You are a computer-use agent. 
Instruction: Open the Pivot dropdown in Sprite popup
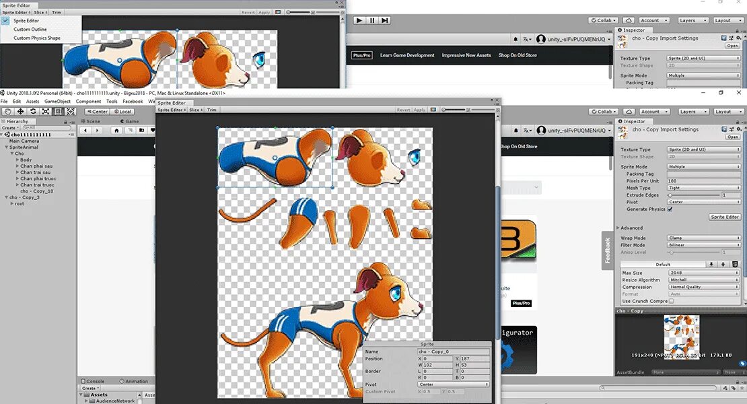coord(454,384)
